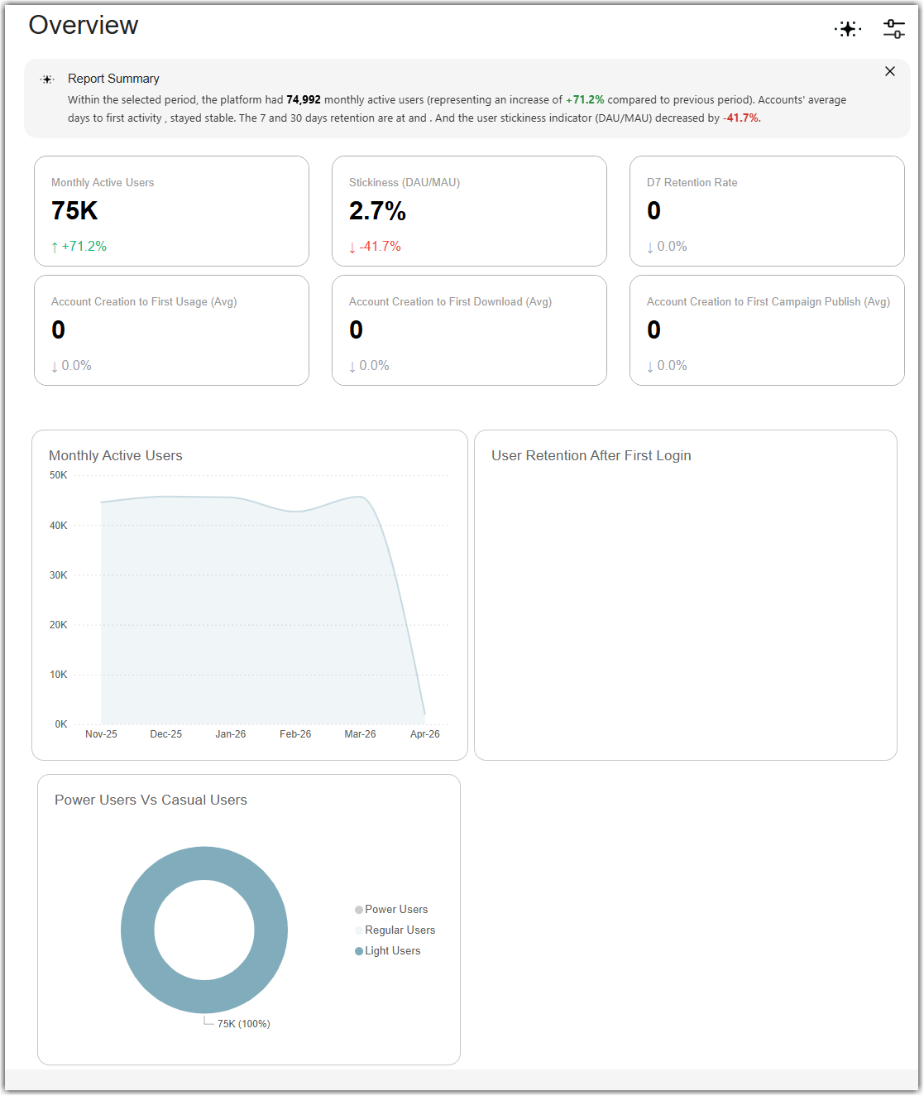Select the Monthly Active Users 75K card
924x1096 pixels.
pyautogui.click(x=171, y=211)
